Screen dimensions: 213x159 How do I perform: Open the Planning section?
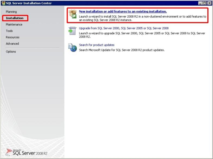point(11,12)
